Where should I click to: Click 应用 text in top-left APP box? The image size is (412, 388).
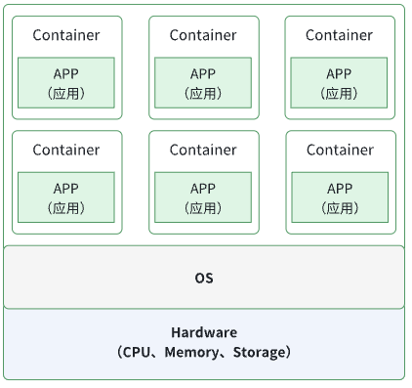click(66, 94)
